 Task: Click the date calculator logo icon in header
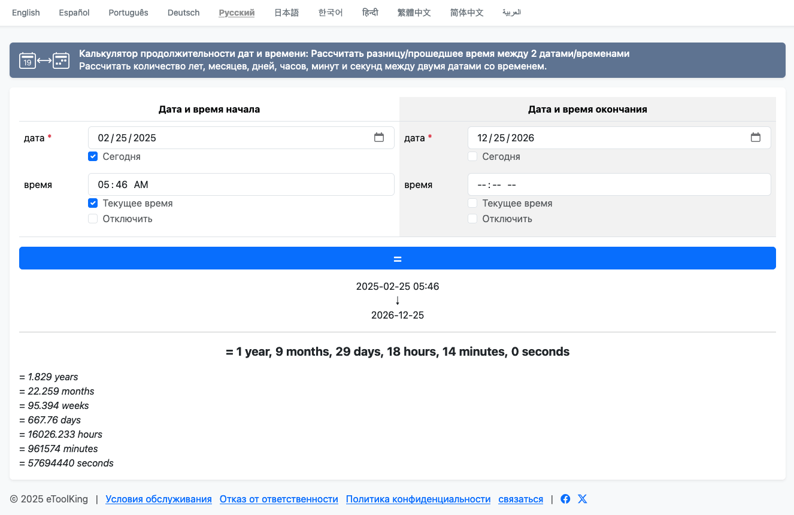[44, 60]
